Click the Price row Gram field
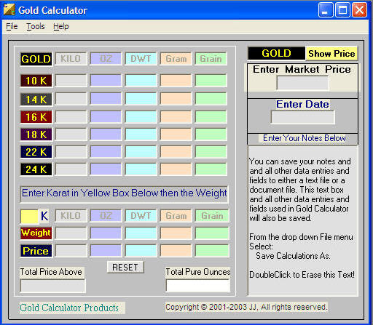This screenshot has width=373, height=325. tap(176, 251)
